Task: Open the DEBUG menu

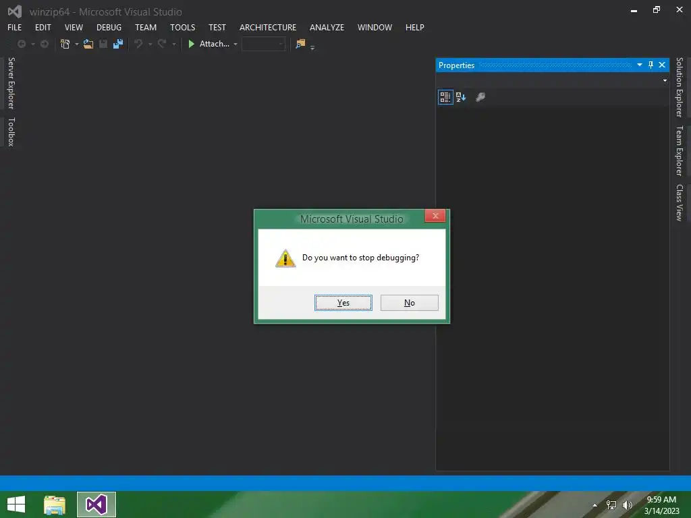Action: 109,27
